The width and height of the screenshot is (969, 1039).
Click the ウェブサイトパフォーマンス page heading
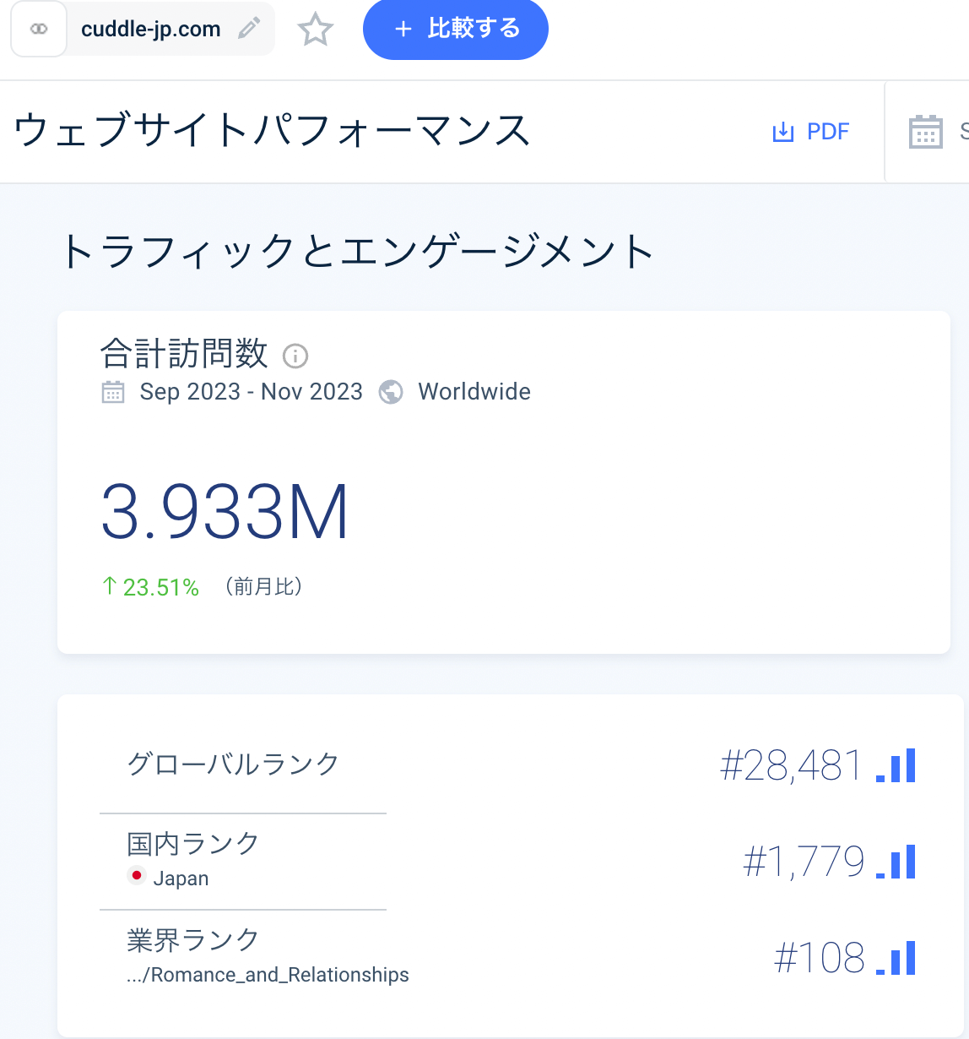click(272, 131)
